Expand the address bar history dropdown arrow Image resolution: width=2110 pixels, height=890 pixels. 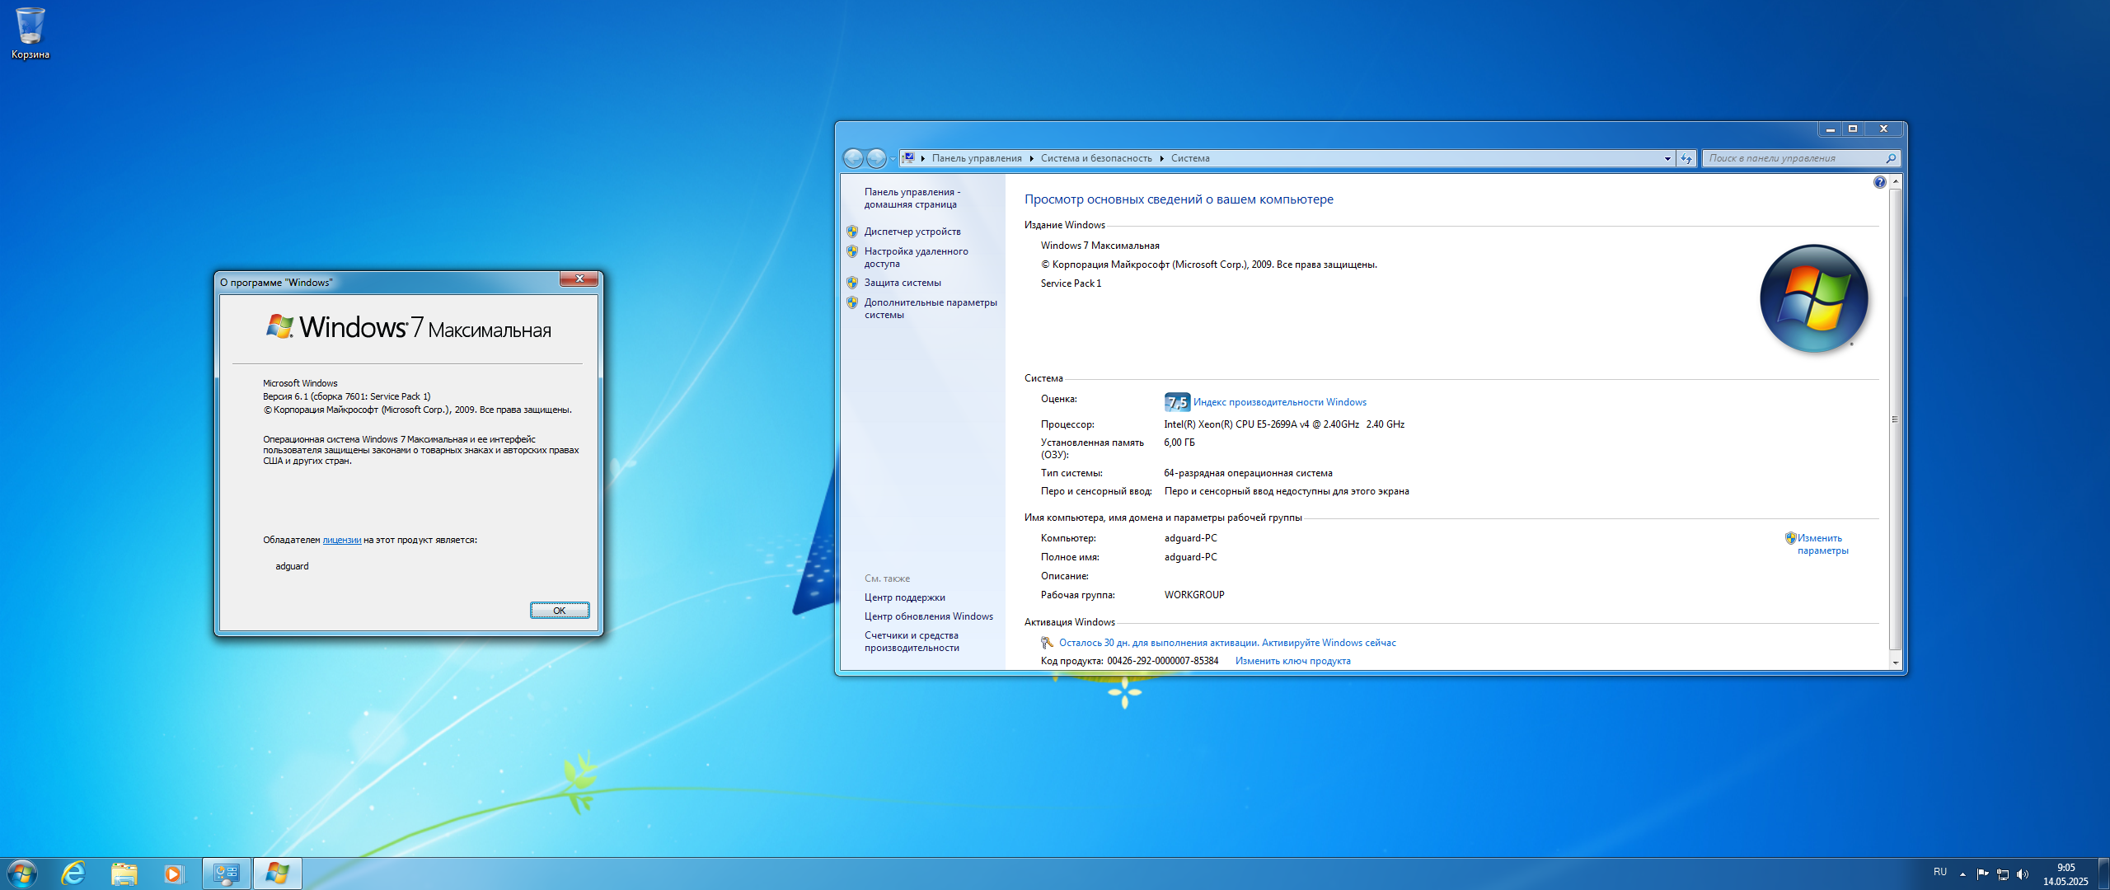click(x=1667, y=158)
